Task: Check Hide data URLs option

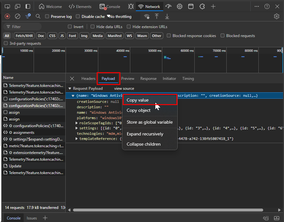Action: coord(93,27)
